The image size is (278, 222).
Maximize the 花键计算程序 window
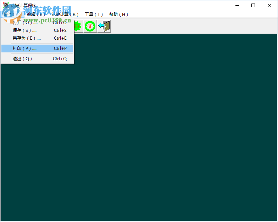click(253, 5)
